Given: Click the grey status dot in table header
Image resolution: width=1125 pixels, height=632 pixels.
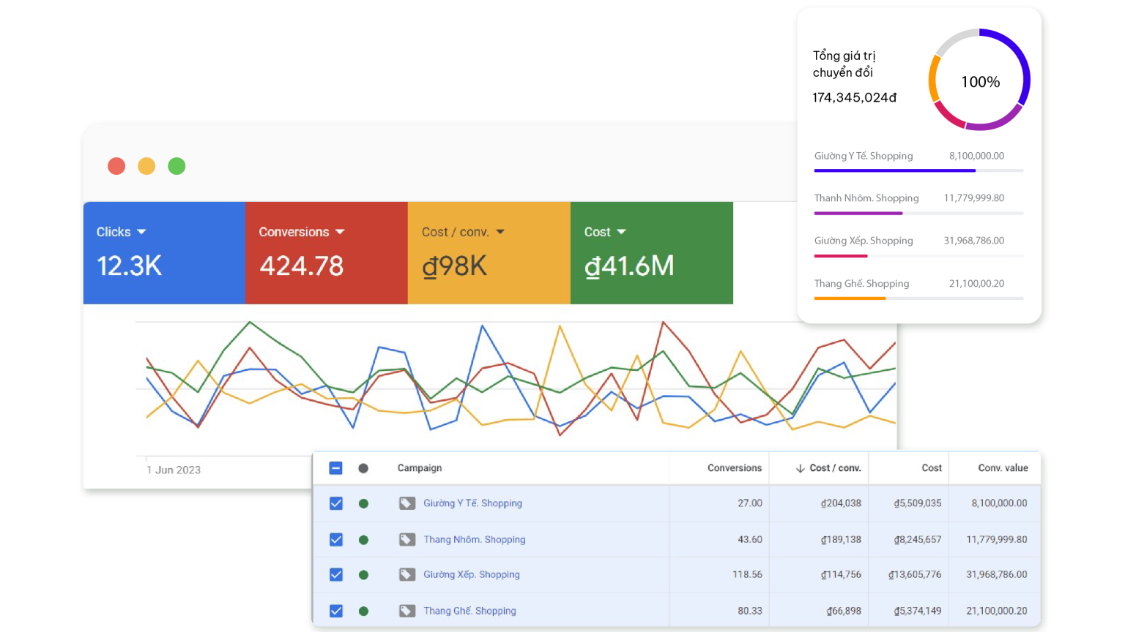Looking at the screenshot, I should tap(363, 468).
